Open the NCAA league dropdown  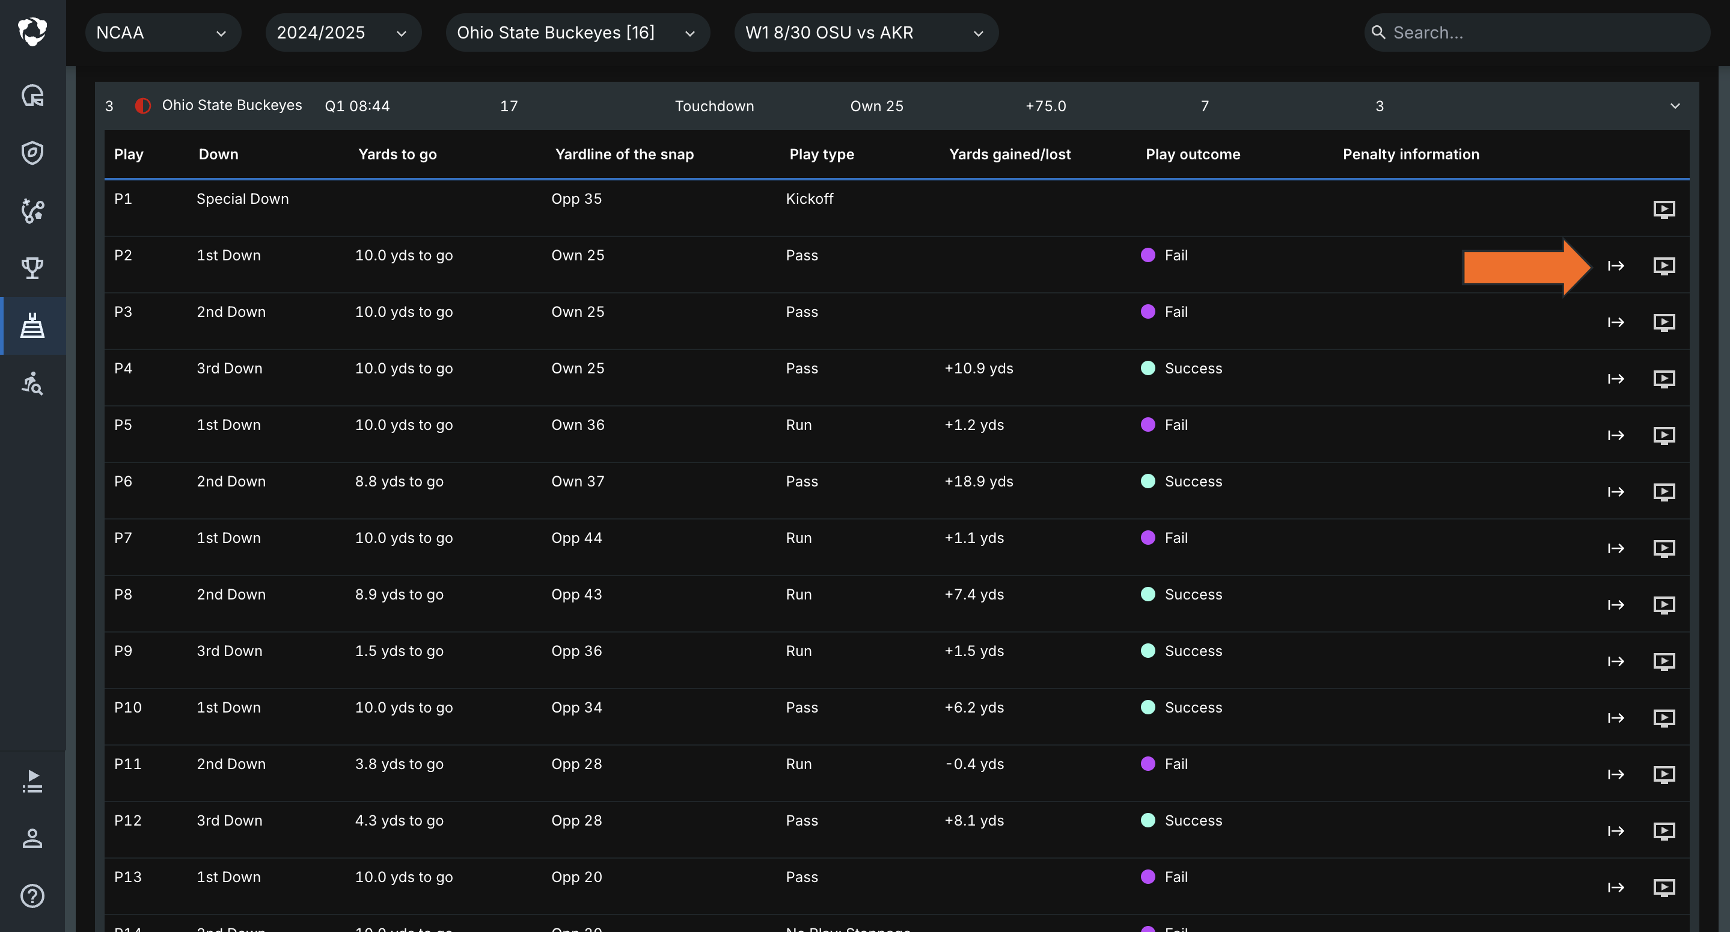pyautogui.click(x=162, y=33)
